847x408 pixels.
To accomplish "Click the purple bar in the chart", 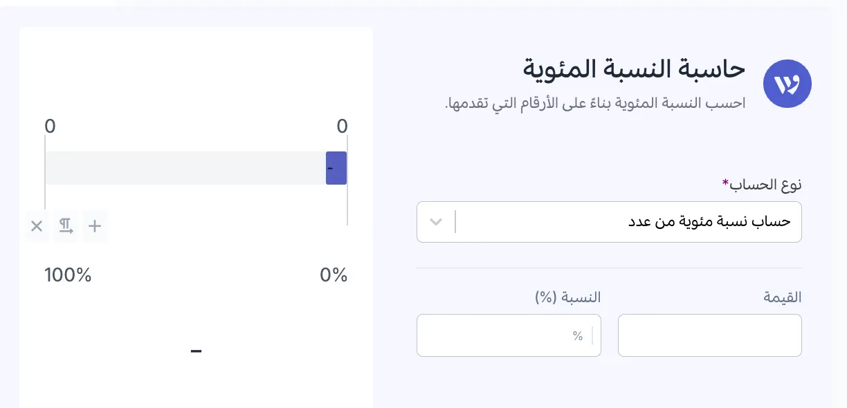I will pos(336,168).
